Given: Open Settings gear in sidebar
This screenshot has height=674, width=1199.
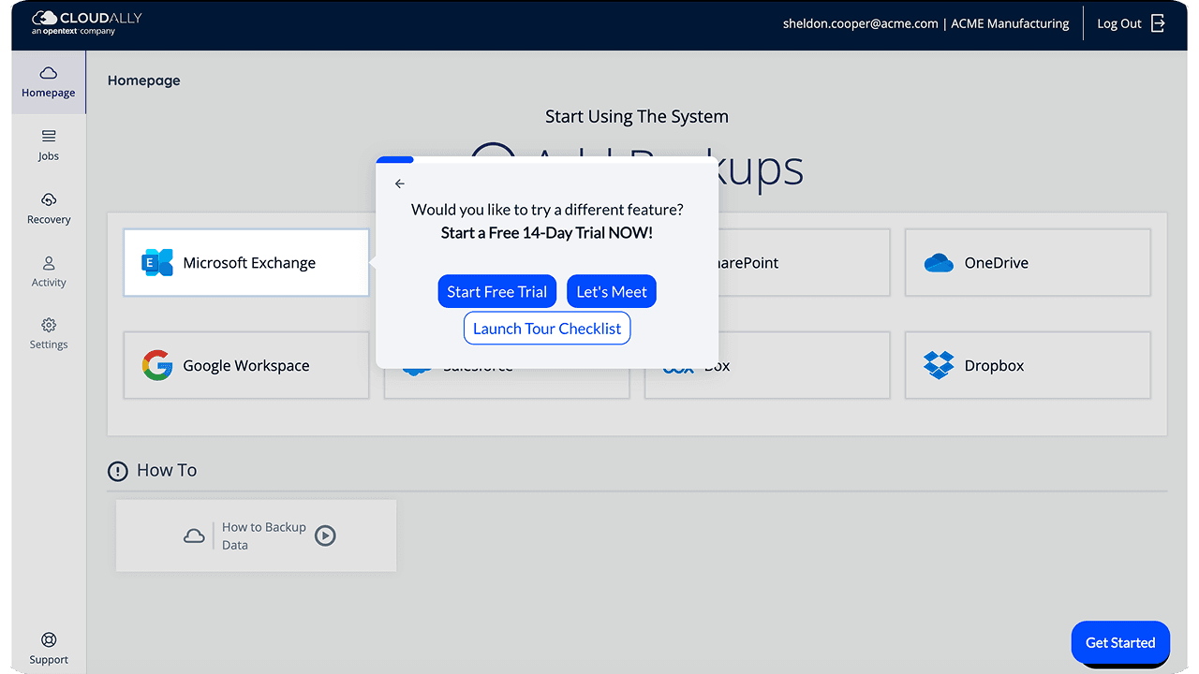Looking at the screenshot, I should click(x=49, y=326).
